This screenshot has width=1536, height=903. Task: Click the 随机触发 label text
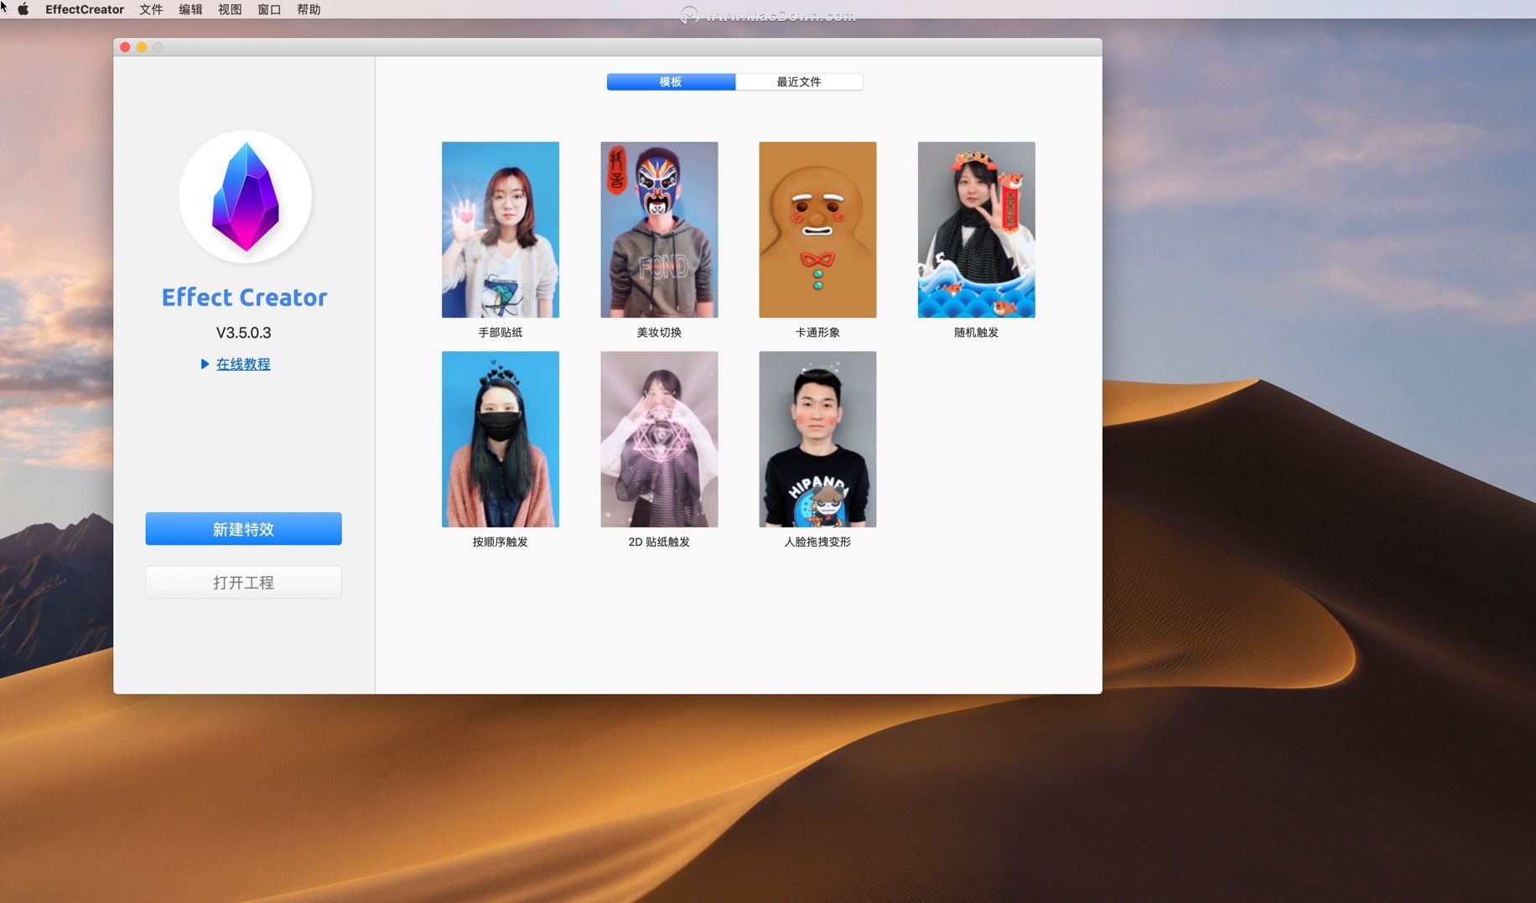pyautogui.click(x=977, y=333)
